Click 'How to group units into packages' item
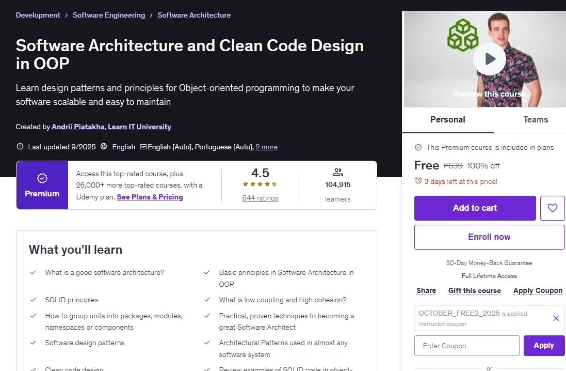 pyautogui.click(x=114, y=321)
